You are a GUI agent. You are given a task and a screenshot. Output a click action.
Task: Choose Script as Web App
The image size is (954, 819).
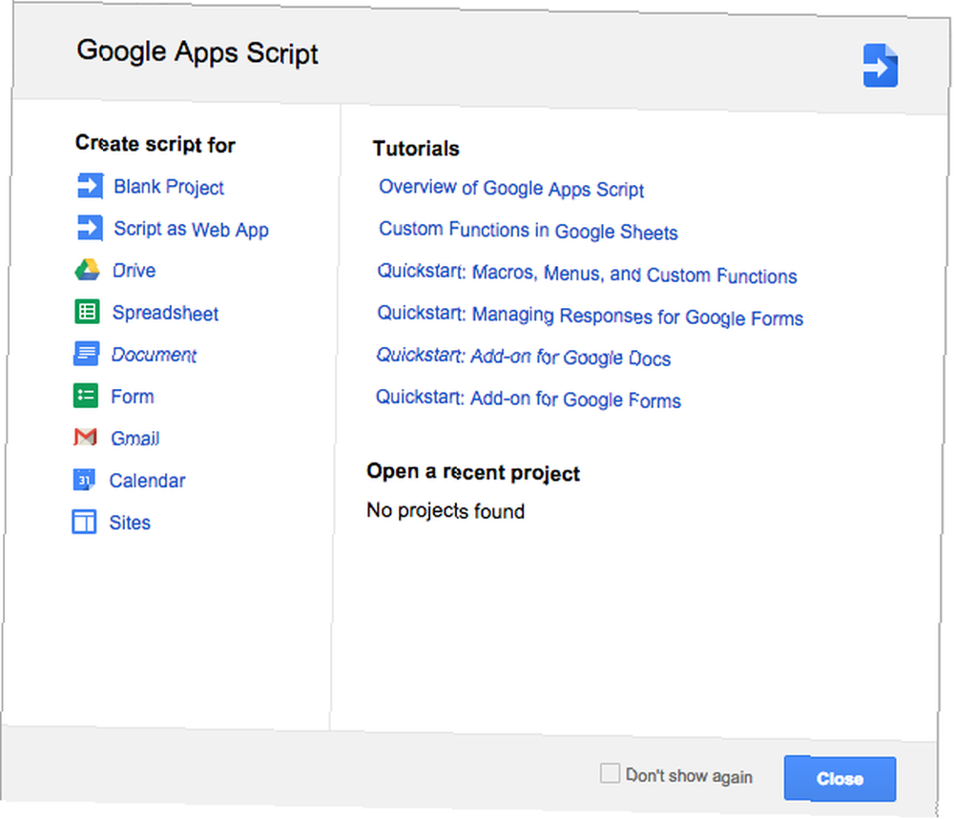191,229
